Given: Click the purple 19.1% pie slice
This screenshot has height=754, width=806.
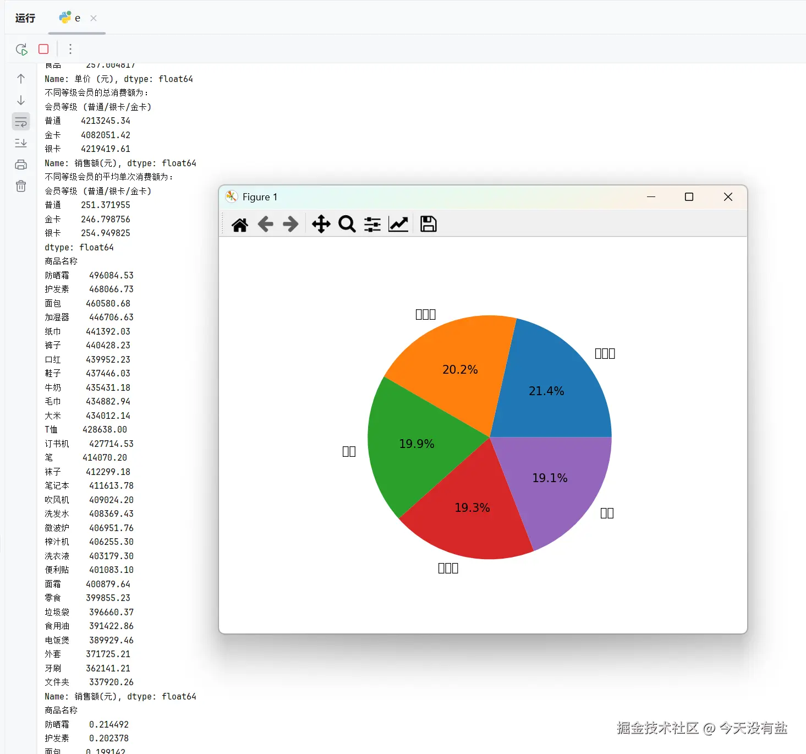Looking at the screenshot, I should tap(550, 478).
